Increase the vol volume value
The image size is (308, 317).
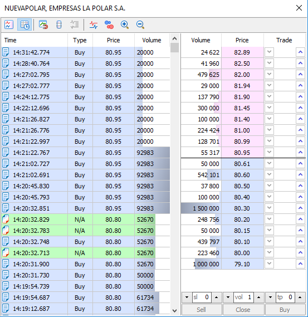258,298
